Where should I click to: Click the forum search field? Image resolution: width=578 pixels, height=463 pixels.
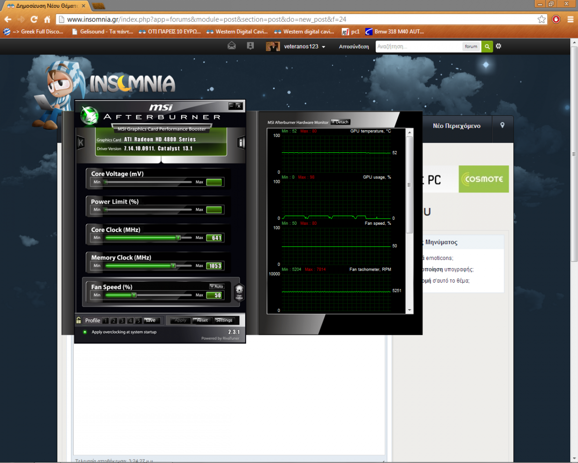tap(418, 46)
